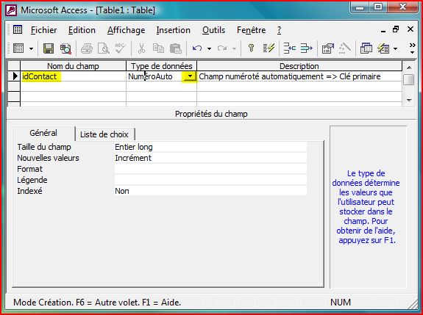Select the Général tab
423x315 pixels.
click(x=43, y=133)
